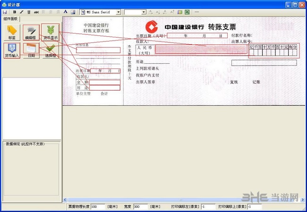
Task: Select the 货币输入 currency input component
Action: [12, 51]
